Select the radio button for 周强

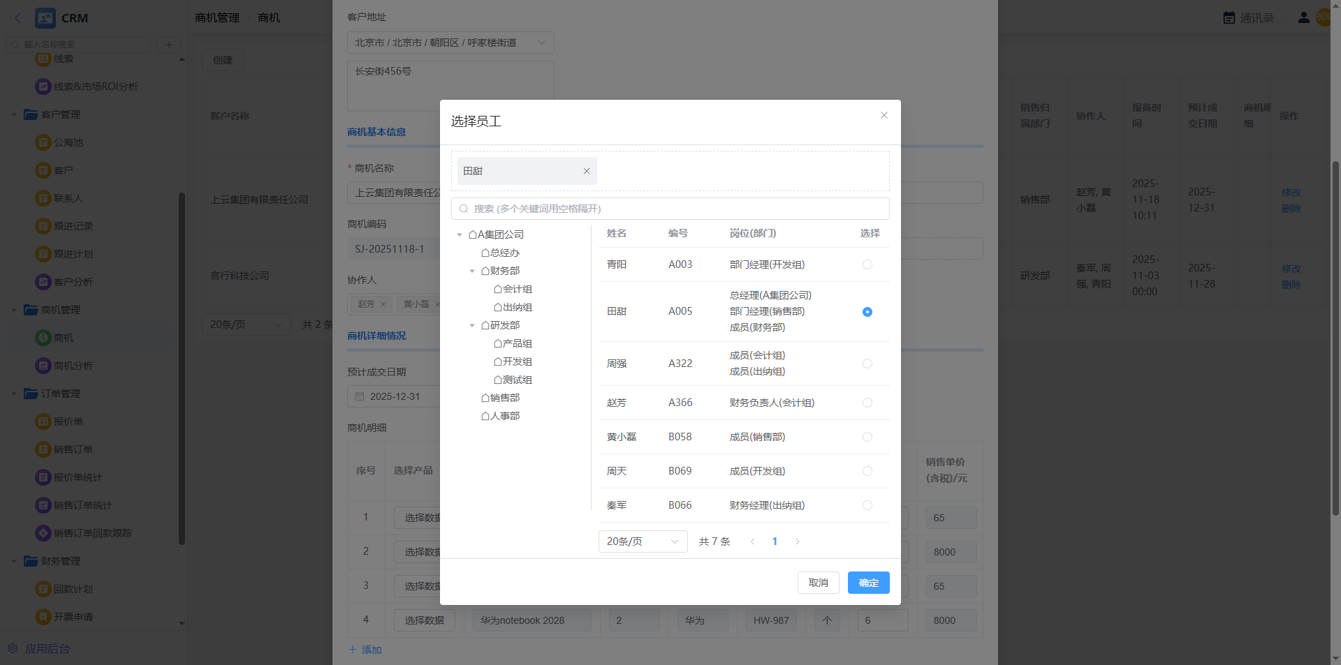[x=867, y=364]
